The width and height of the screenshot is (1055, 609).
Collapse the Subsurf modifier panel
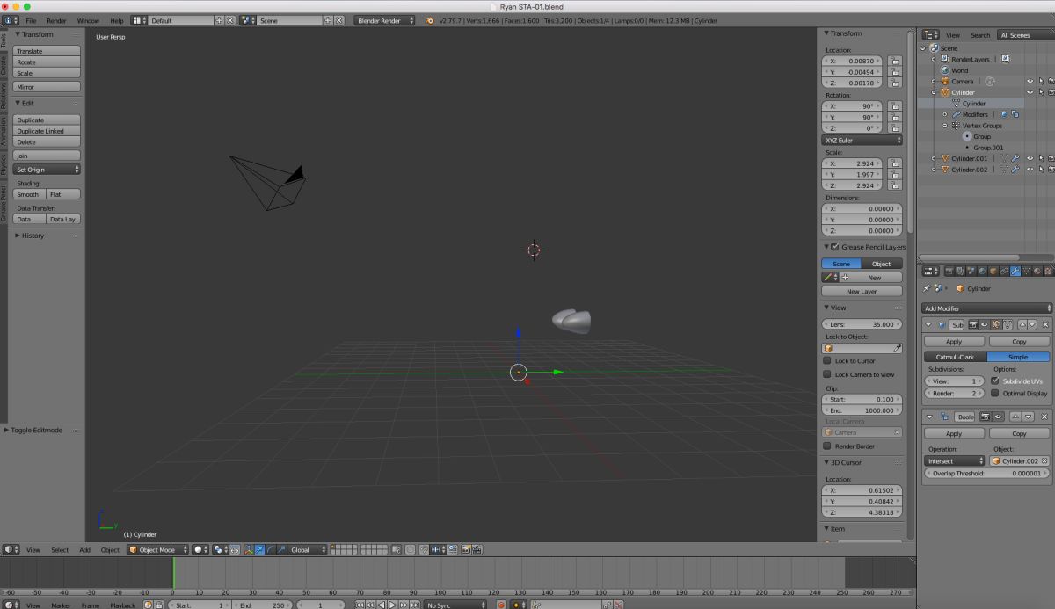point(928,324)
